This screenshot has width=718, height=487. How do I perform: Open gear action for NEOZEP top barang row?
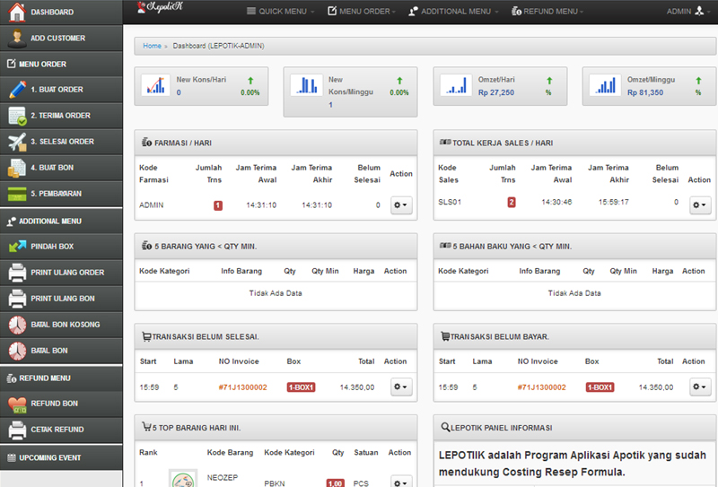pyautogui.click(x=401, y=482)
